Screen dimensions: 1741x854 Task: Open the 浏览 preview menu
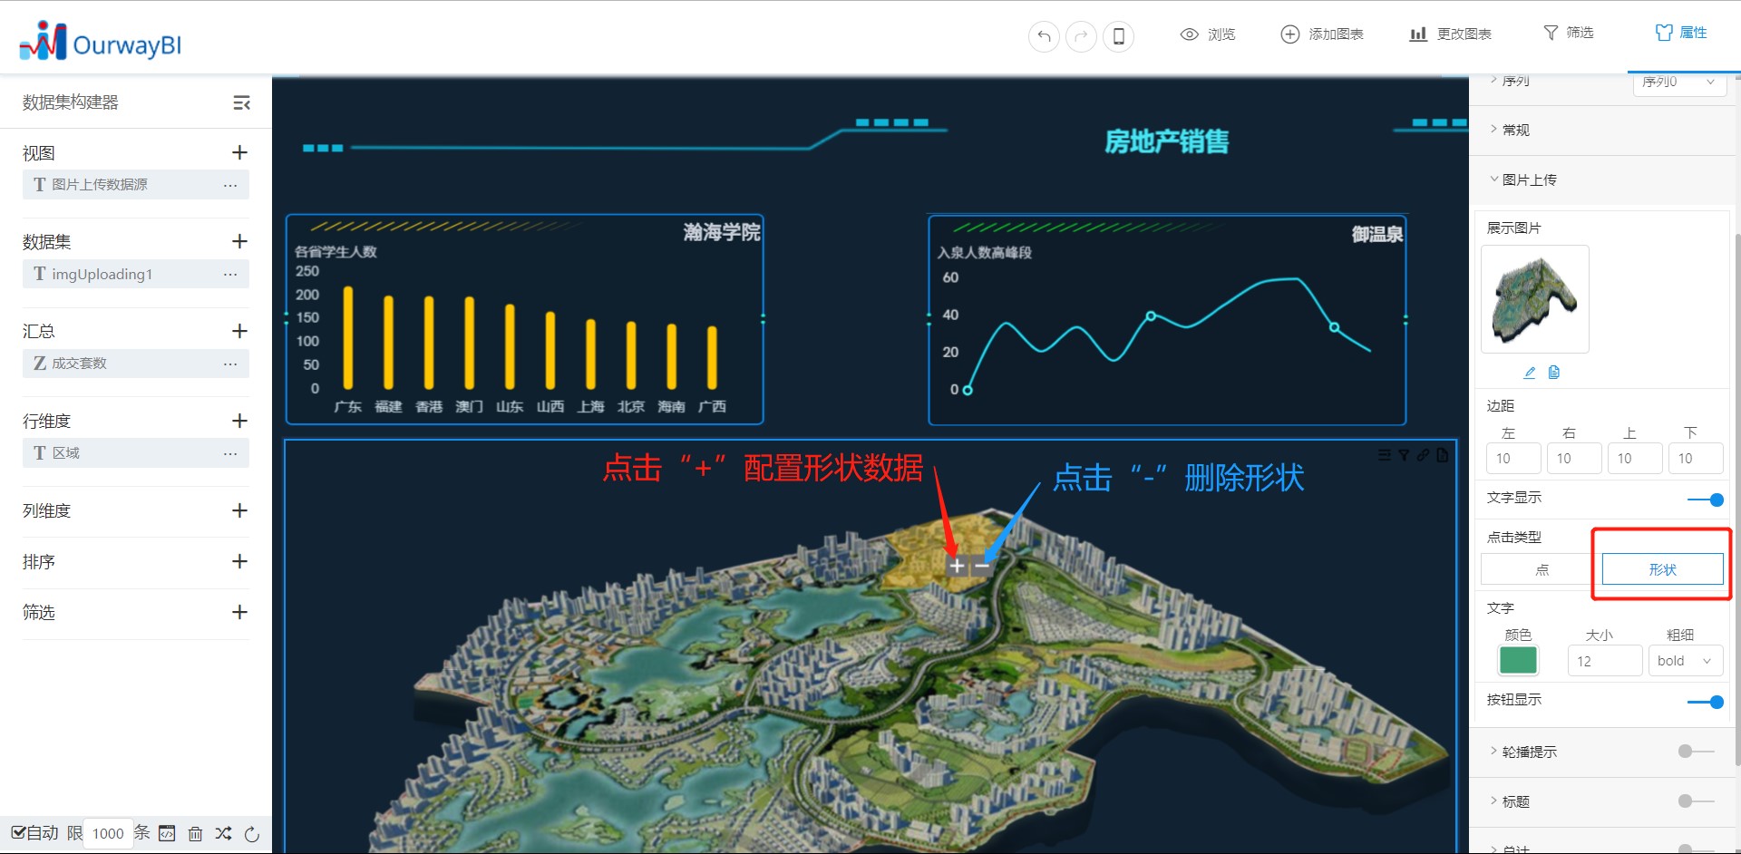click(1208, 34)
